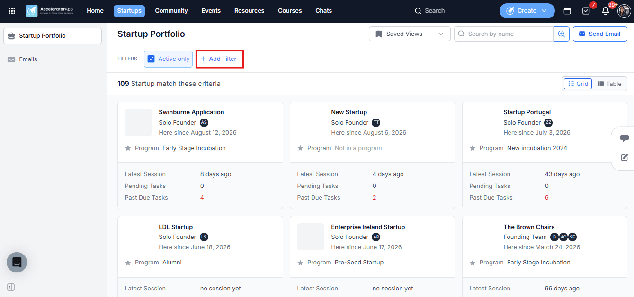The width and height of the screenshot is (634, 297).
Task: Open the Courses menu
Action: tap(290, 11)
